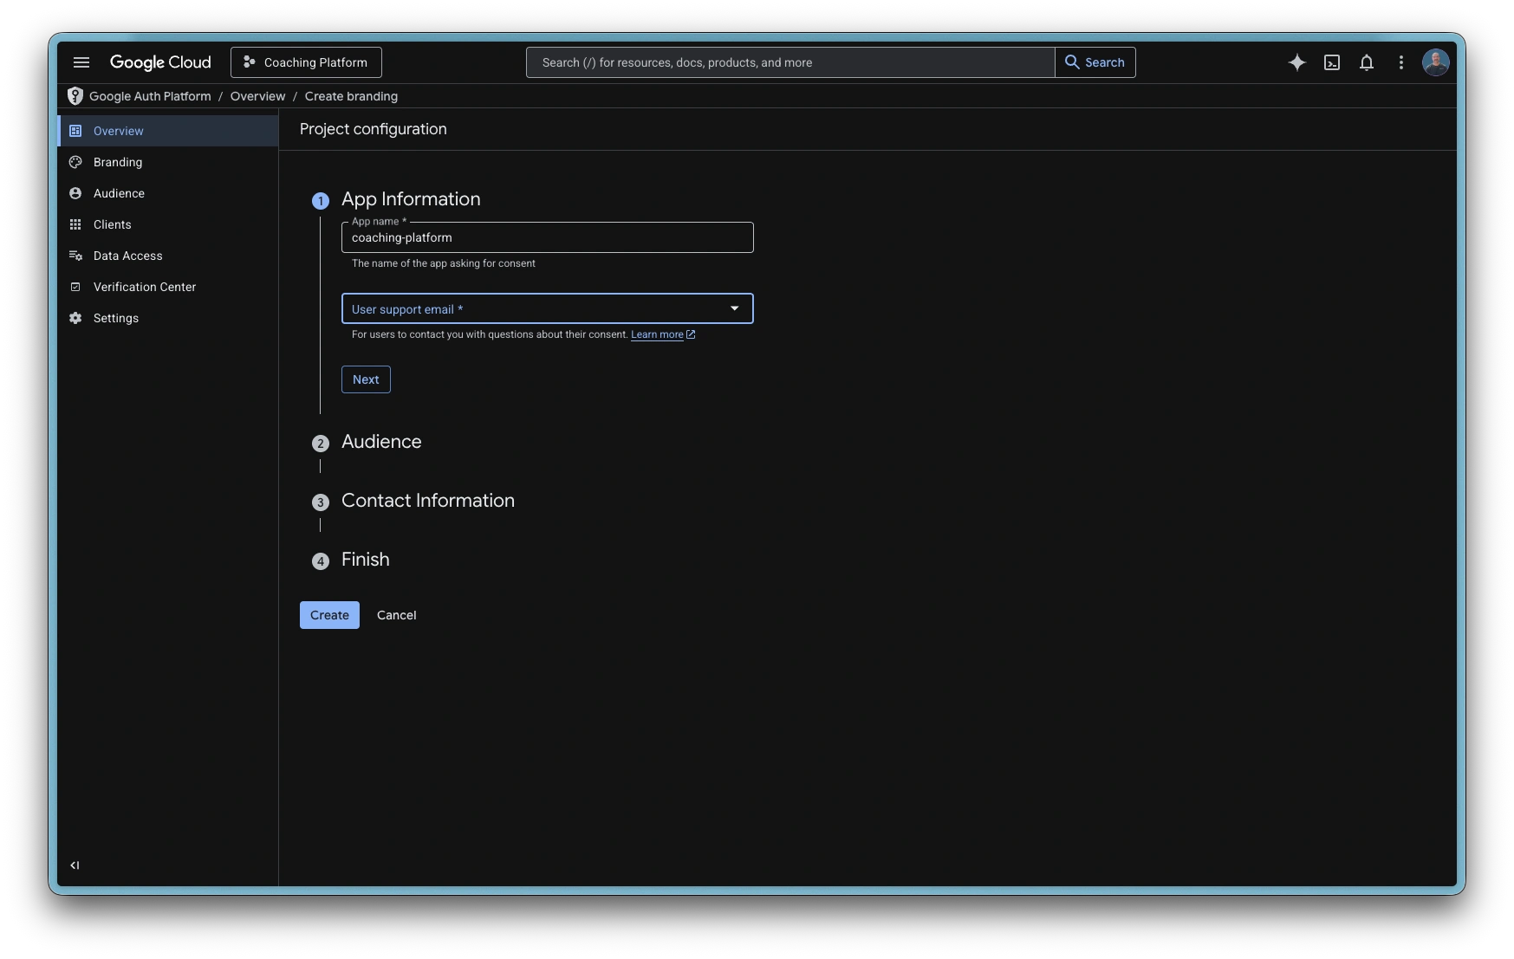Expand the Contact Information step
The width and height of the screenshot is (1514, 959).
(427, 501)
